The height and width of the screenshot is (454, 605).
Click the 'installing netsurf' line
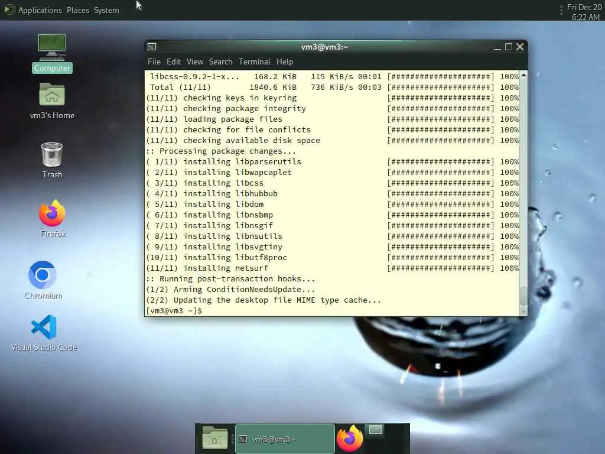(332, 268)
